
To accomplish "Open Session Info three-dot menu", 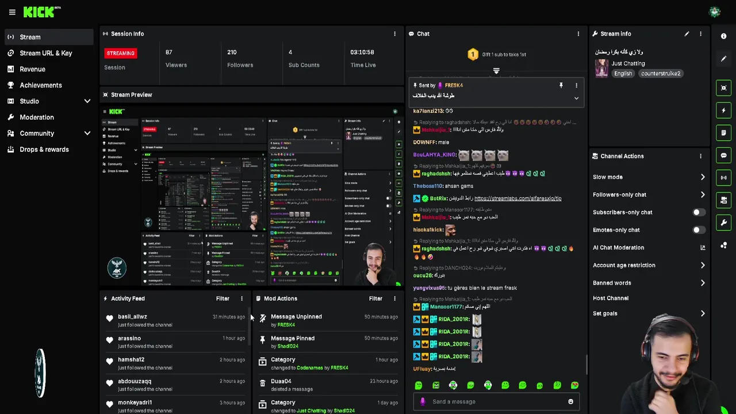I will pos(394,34).
